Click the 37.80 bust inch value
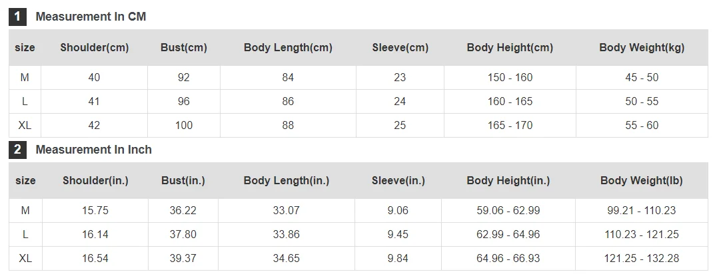 (183, 235)
